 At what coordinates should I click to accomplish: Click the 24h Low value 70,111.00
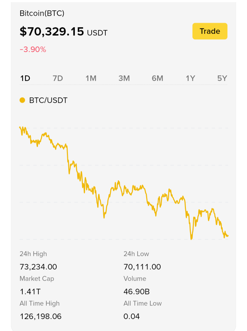pyautogui.click(x=142, y=267)
